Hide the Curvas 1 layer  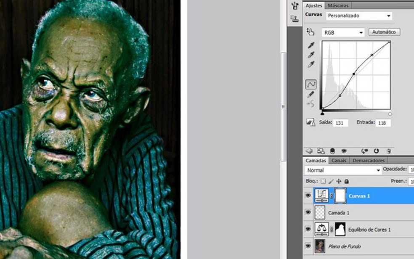(308, 196)
